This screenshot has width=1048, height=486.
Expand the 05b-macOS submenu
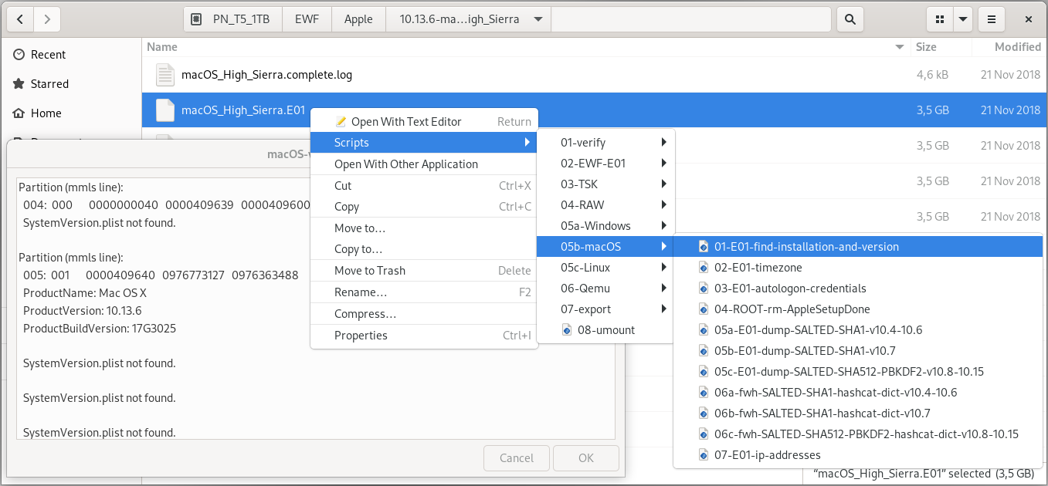(606, 247)
